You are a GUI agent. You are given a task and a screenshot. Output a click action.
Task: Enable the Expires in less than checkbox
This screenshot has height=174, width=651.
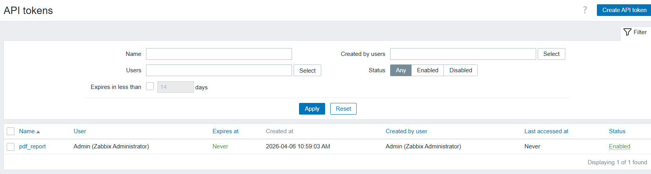coord(150,86)
